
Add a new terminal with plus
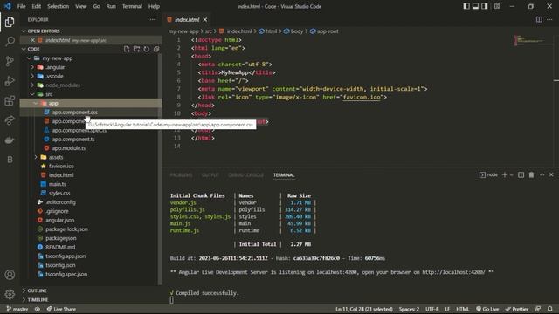(x=505, y=174)
